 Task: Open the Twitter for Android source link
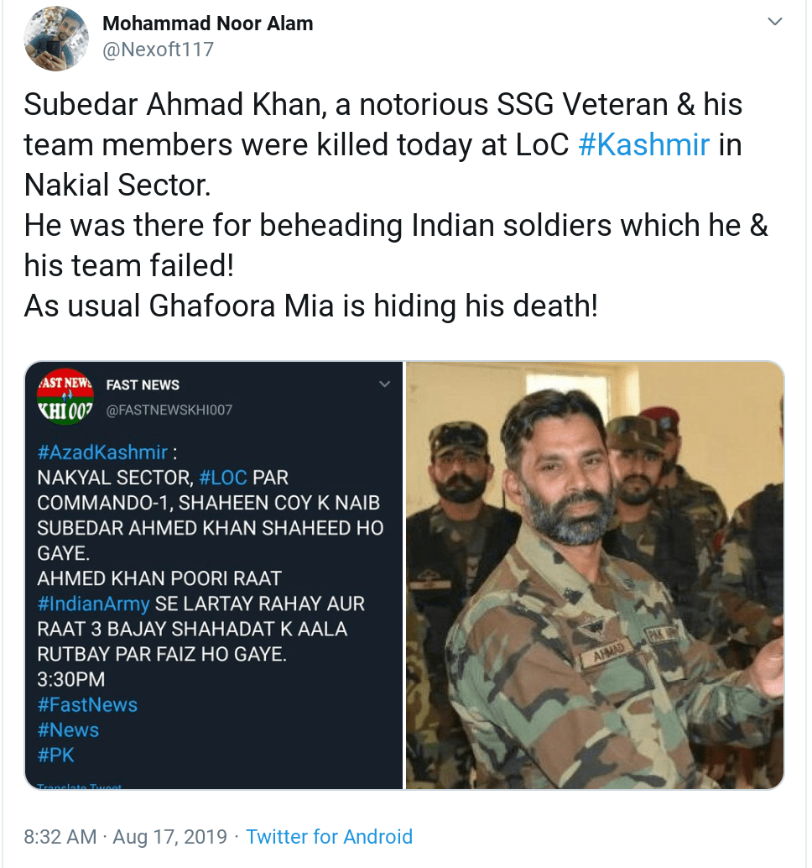[x=329, y=836]
